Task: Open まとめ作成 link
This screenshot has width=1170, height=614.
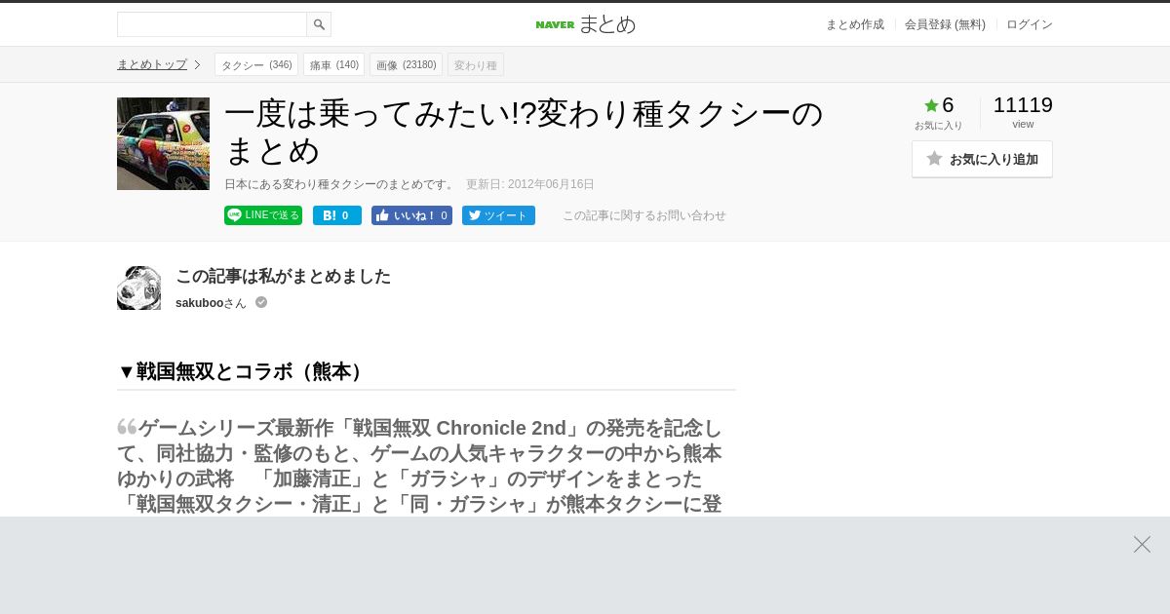Action: coord(855,24)
